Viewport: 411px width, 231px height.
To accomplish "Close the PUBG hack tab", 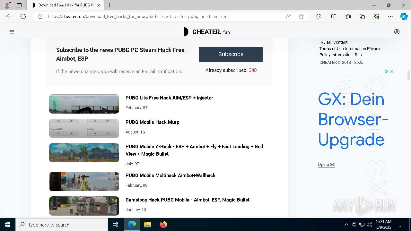I will [x=99, y=5].
